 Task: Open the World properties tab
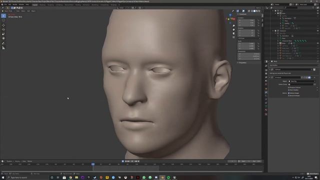266,84
